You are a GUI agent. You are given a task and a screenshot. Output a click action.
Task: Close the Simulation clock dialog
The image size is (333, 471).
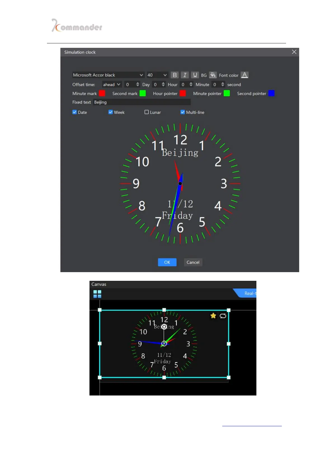pyautogui.click(x=294, y=52)
